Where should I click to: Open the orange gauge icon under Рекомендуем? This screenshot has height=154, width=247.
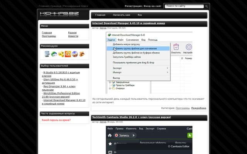pos(68,54)
